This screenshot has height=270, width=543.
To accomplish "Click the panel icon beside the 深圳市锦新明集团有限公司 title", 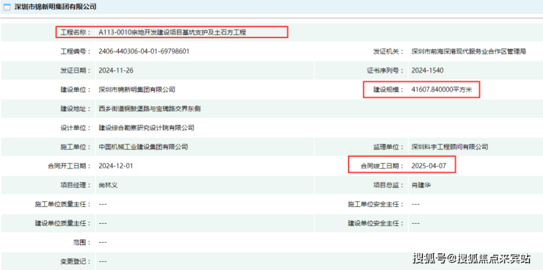I will [7, 7].
